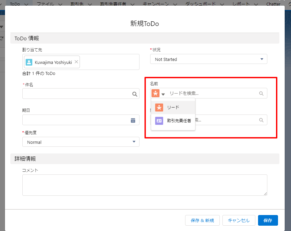Open the 優先度 Normal dropdown

pos(81,142)
